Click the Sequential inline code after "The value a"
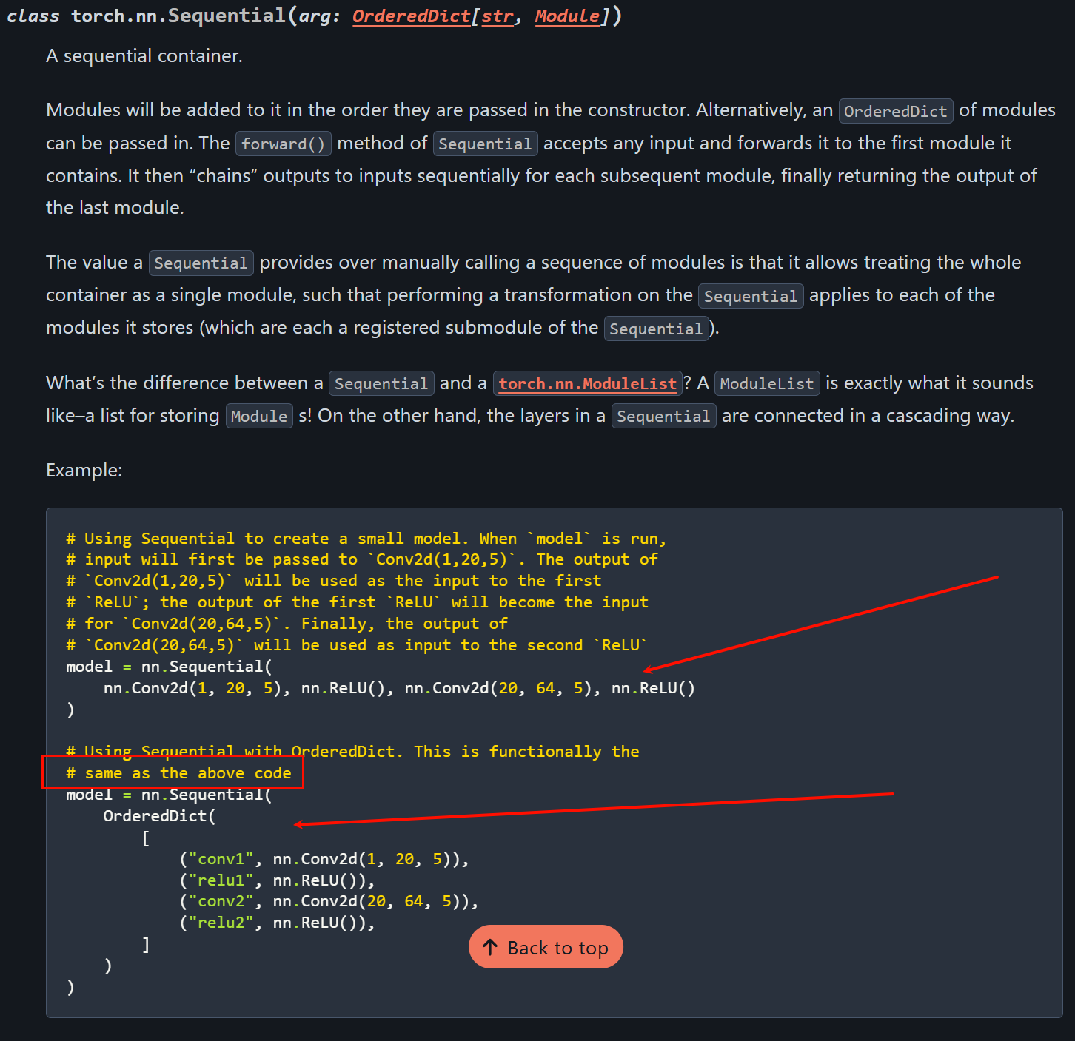Image resolution: width=1075 pixels, height=1041 pixels. point(201,263)
